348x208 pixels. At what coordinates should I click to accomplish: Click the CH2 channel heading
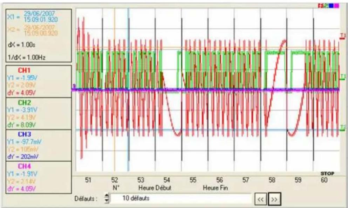coord(24,103)
